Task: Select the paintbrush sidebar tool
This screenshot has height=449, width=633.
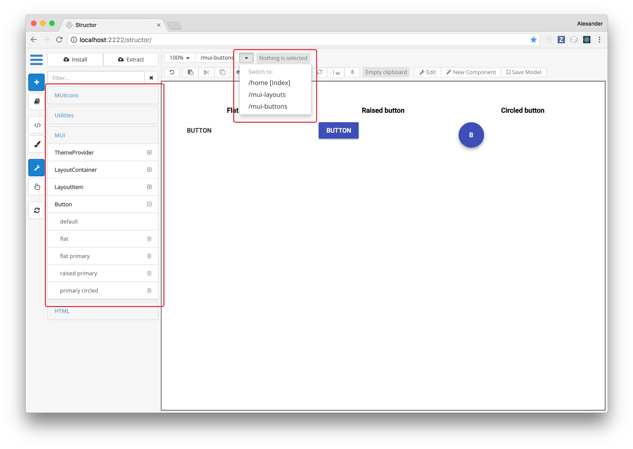Action: [37, 144]
